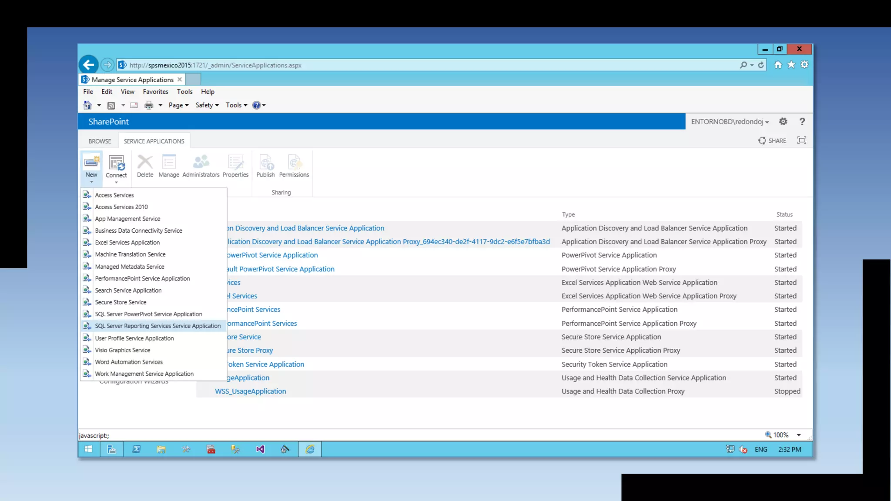Expand the ENTORNOBD\redondoj user dropdown
The width and height of the screenshot is (891, 501).
pos(730,122)
